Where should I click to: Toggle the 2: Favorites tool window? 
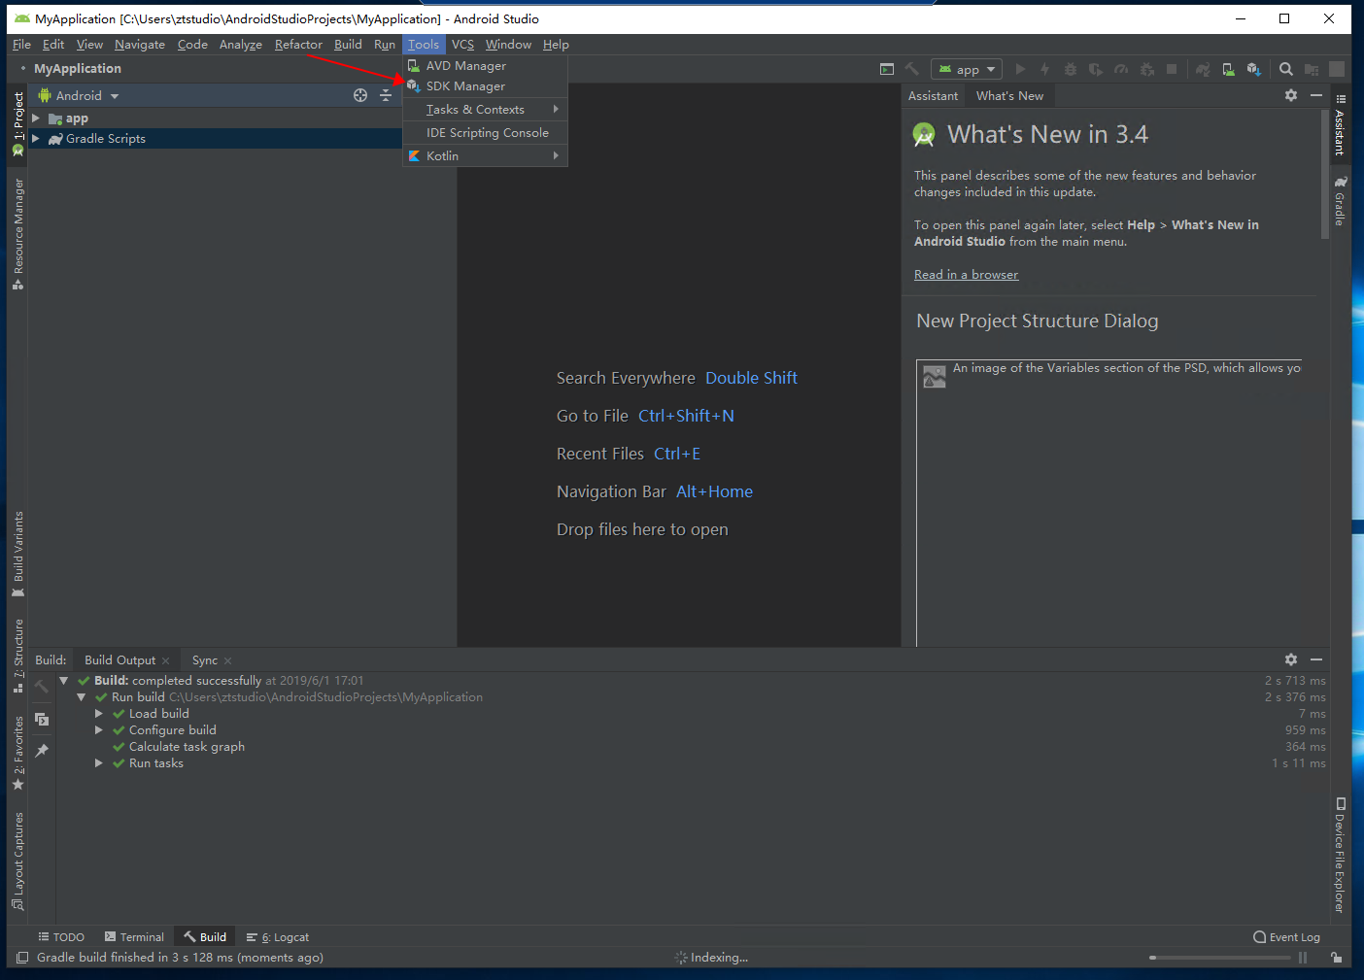(x=17, y=753)
